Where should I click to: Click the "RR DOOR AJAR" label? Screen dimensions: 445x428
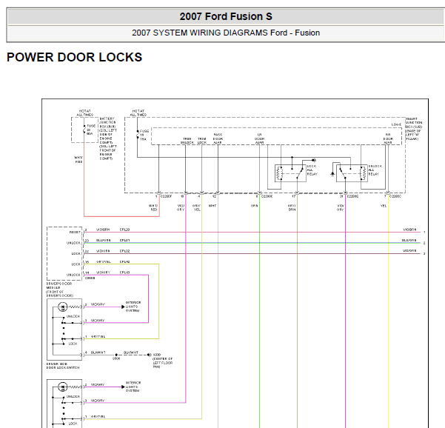tap(388, 138)
